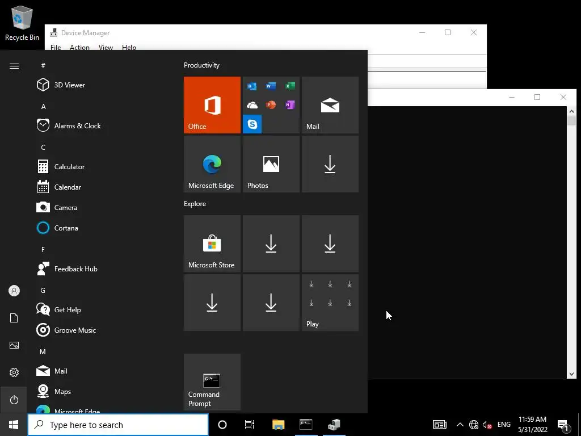This screenshot has width=581, height=436.
Task: Click the # header in the app list
Action: click(x=43, y=65)
